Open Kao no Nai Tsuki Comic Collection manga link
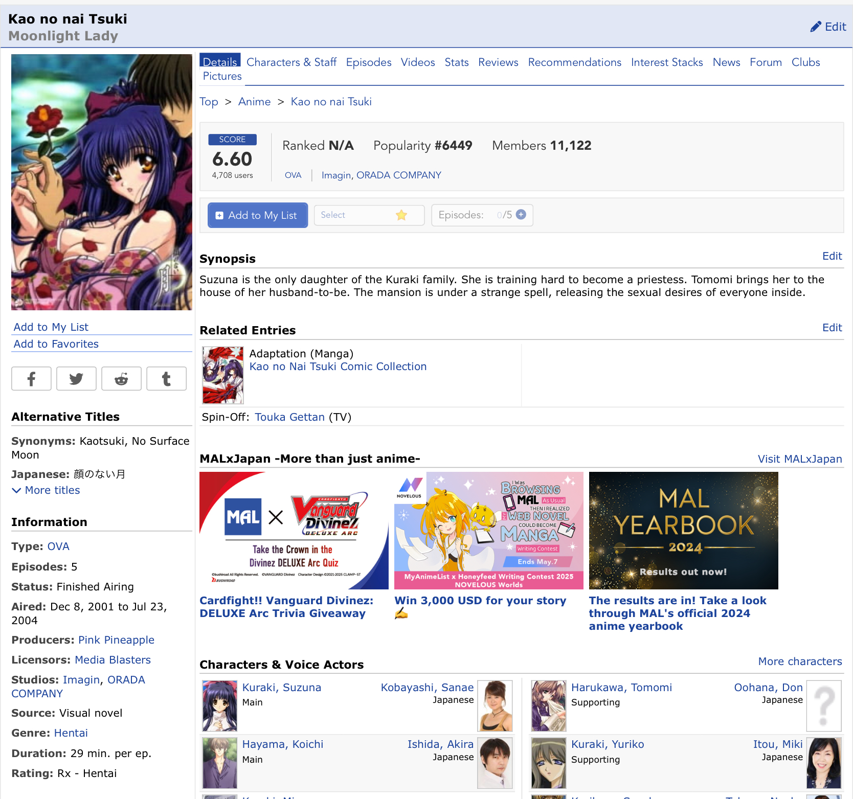853x799 pixels. point(338,367)
